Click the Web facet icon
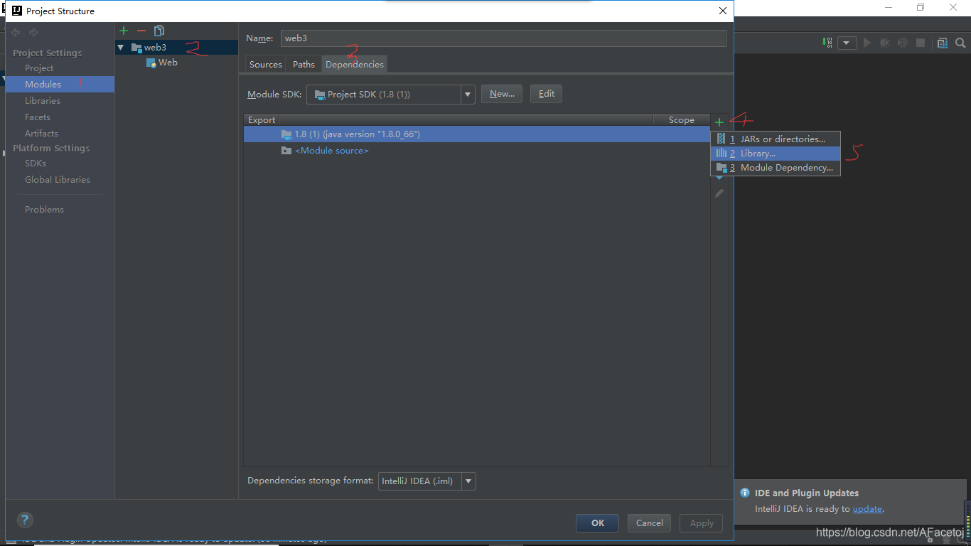The width and height of the screenshot is (971, 546). [x=151, y=63]
